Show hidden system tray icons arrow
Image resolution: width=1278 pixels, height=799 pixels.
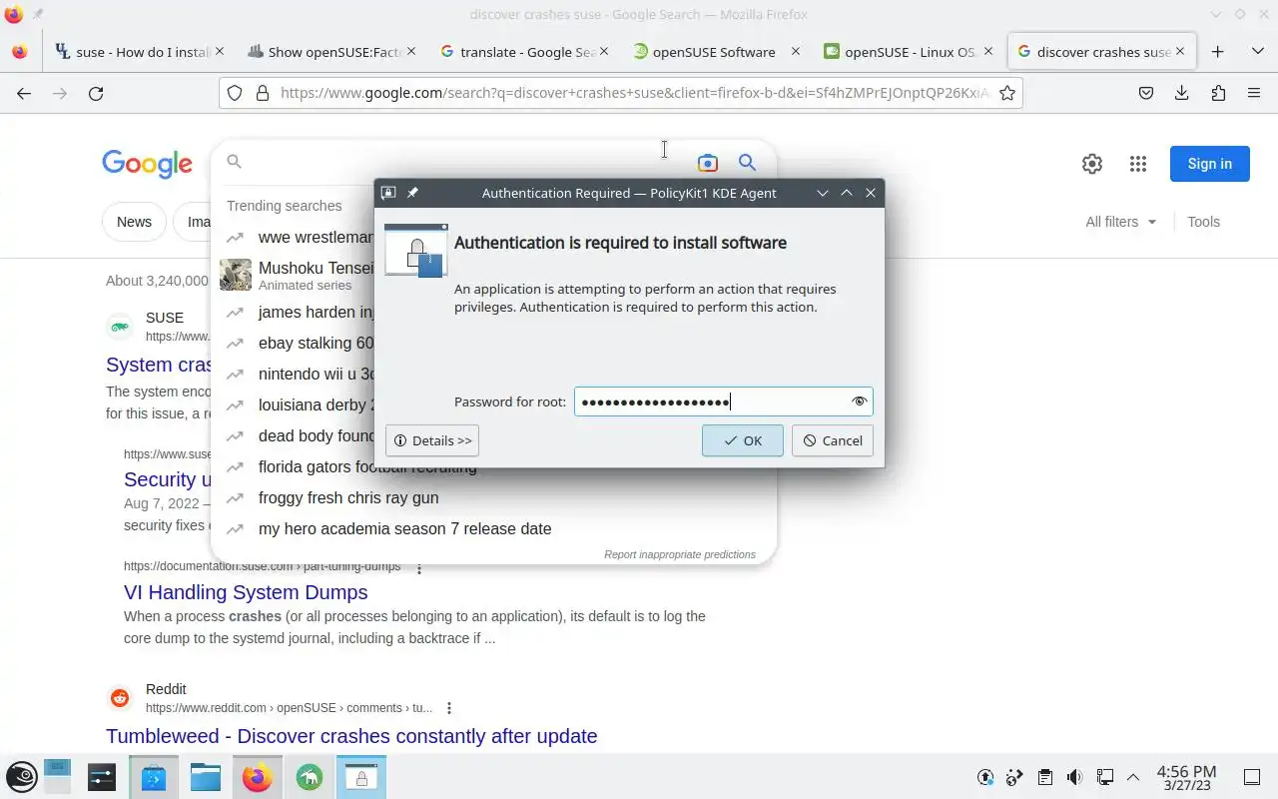point(1133,777)
